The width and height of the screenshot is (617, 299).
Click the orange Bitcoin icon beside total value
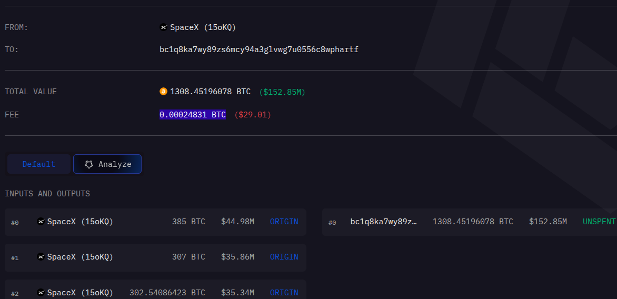point(164,92)
